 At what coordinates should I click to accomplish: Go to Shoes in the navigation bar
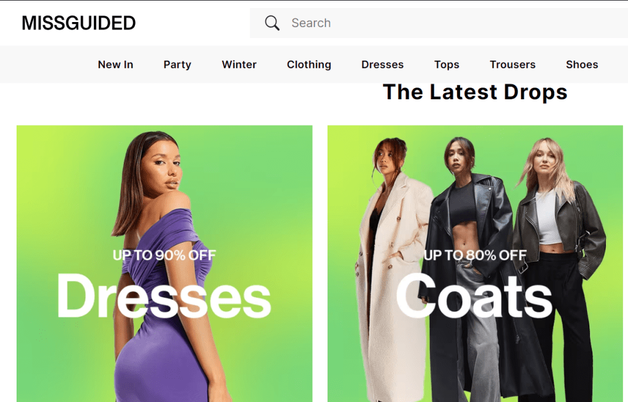point(581,64)
